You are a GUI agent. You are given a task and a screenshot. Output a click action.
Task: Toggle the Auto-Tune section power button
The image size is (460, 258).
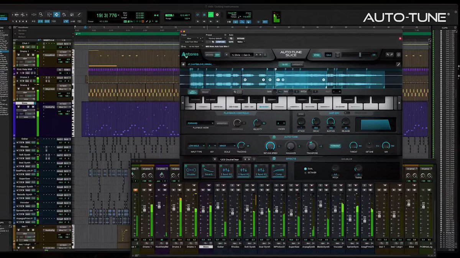pos(274,137)
